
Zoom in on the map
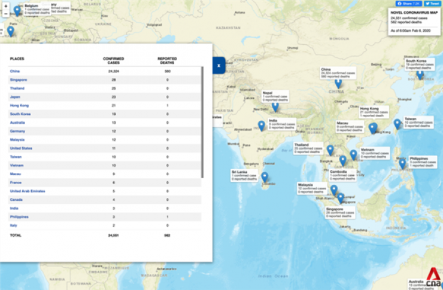(x=5, y=5)
